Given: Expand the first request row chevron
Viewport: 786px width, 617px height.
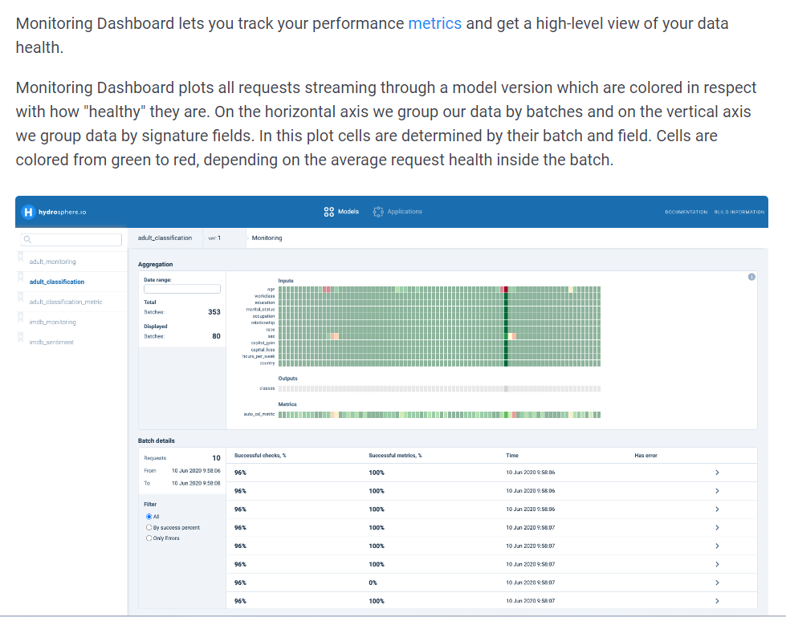Looking at the screenshot, I should point(716,473).
